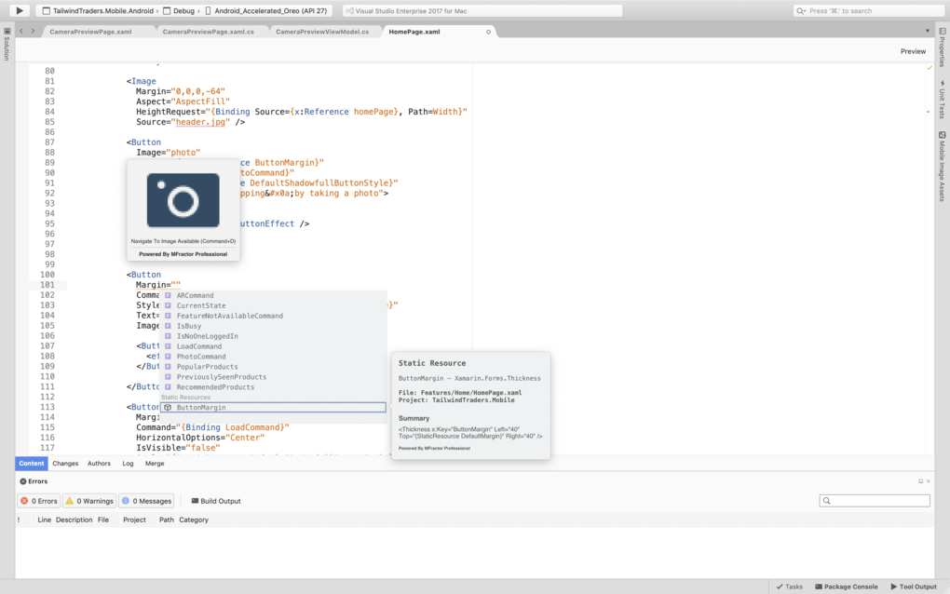Select IsNoOneLoggedIn completion item
Viewport: 950px width, 594px height.
coord(273,336)
